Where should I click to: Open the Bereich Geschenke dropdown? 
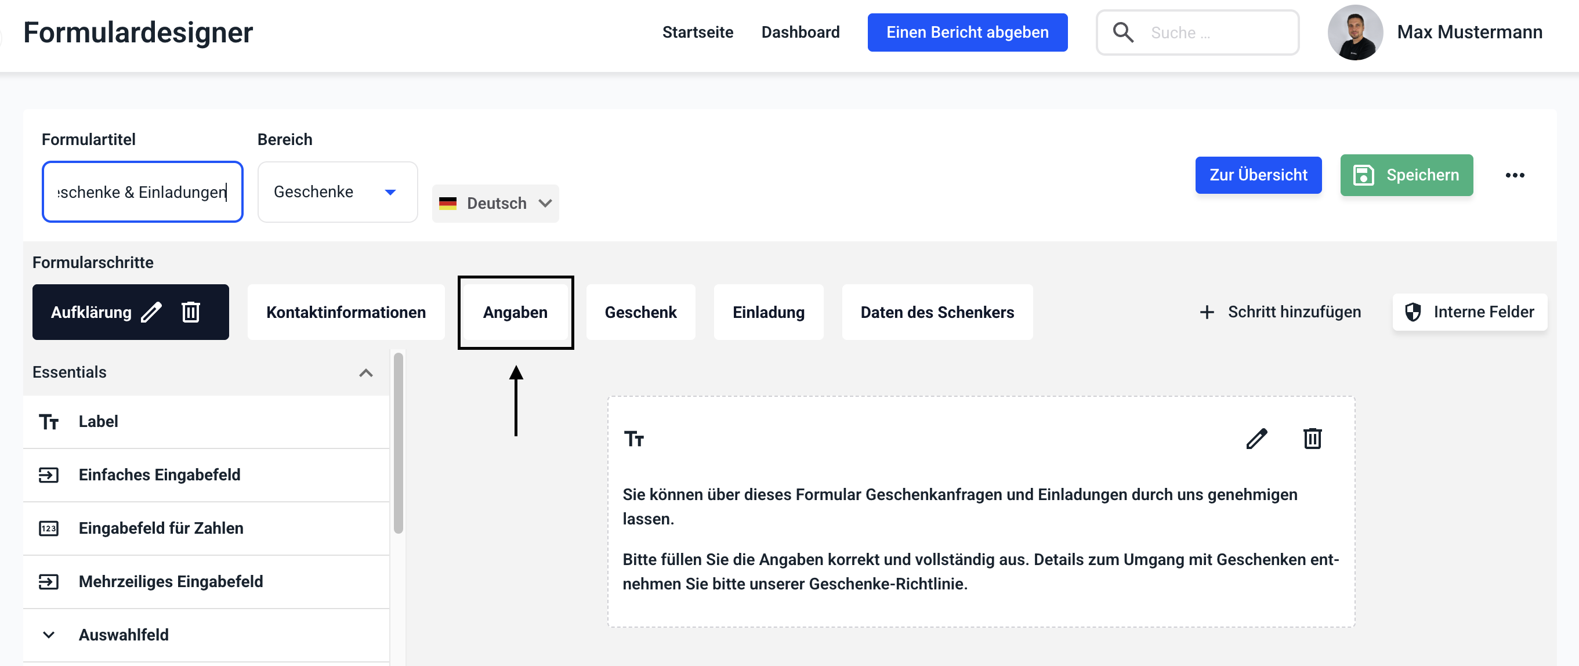337,192
